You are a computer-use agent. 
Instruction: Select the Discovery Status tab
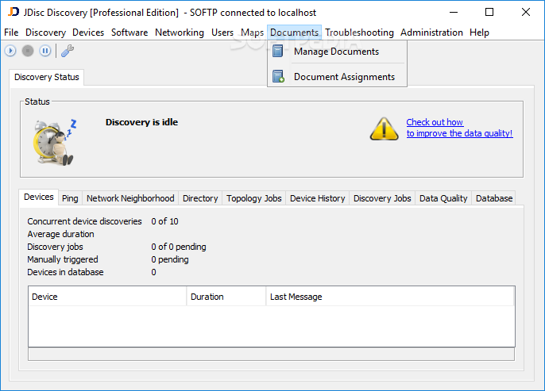(47, 77)
